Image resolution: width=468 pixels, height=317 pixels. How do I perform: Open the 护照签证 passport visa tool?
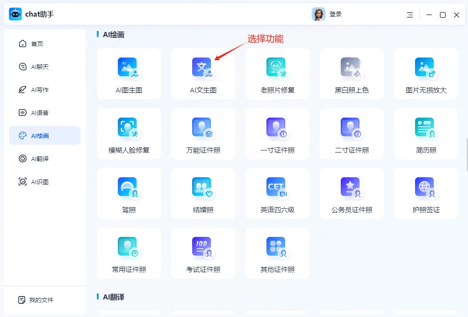pos(426,193)
